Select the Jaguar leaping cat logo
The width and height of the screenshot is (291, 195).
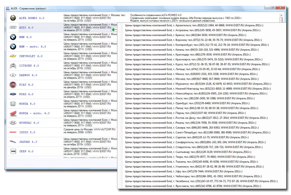pos(13,142)
